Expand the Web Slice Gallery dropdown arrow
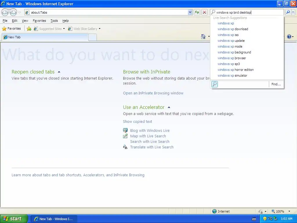Viewport: 297px width, 223px height. 100,29
